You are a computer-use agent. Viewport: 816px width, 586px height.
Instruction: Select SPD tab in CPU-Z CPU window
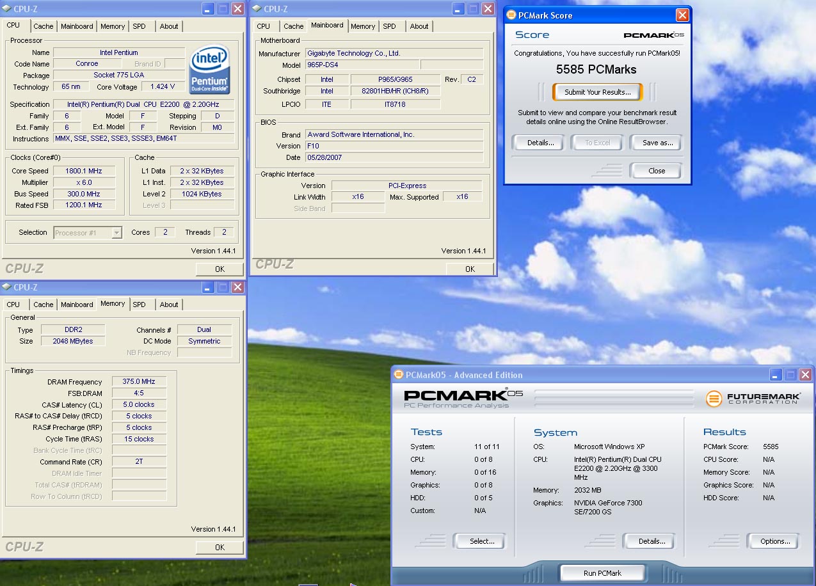pyautogui.click(x=139, y=26)
